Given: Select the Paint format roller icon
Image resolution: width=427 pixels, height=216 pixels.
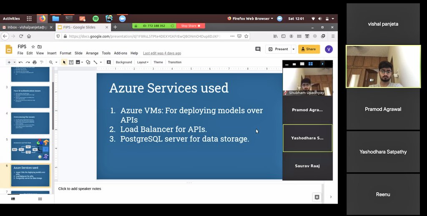Looking at the screenshot, I should click(41, 62).
